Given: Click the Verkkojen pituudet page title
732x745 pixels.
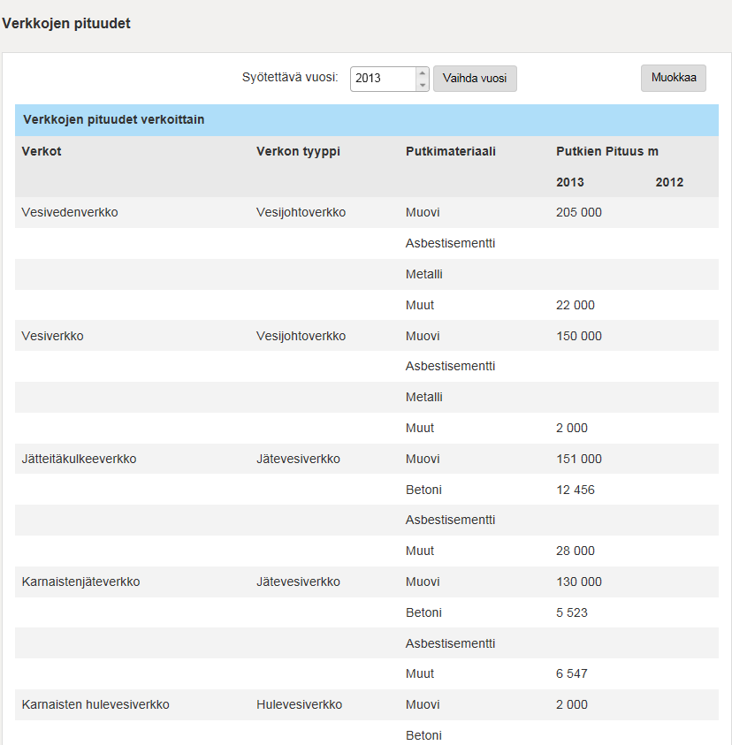Looking at the screenshot, I should (66, 23).
